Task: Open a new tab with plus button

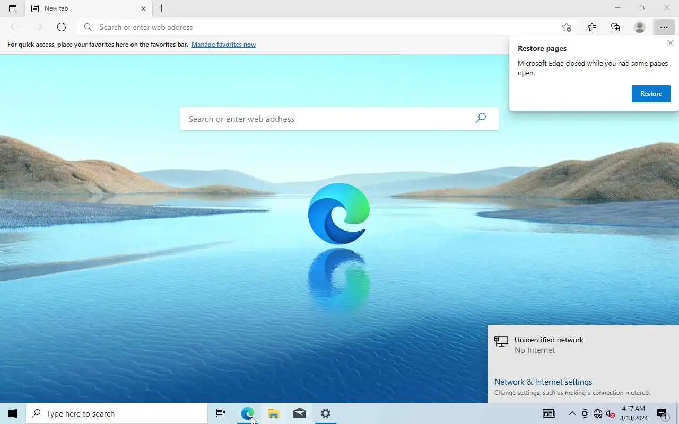Action: tap(162, 8)
